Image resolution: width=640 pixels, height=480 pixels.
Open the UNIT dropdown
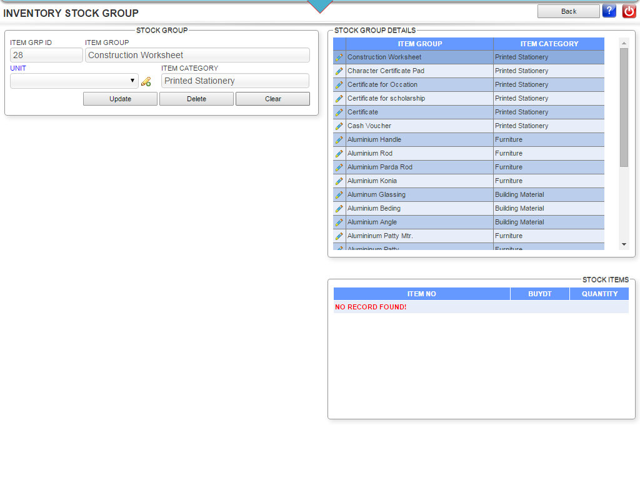[x=74, y=81]
